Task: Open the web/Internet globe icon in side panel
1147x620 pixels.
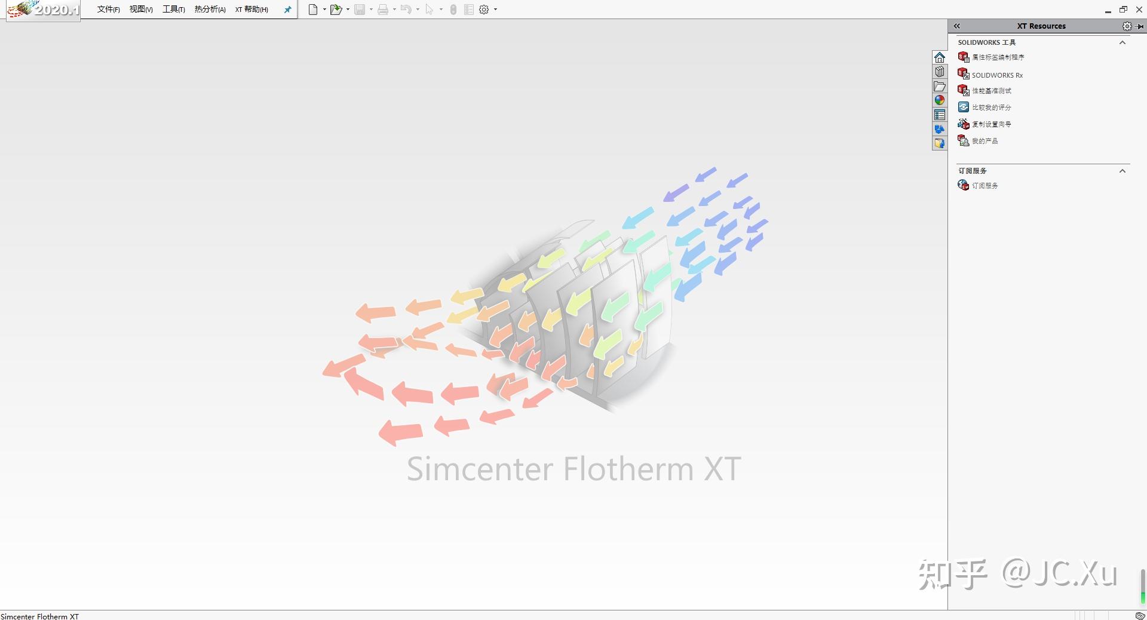Action: click(x=940, y=100)
